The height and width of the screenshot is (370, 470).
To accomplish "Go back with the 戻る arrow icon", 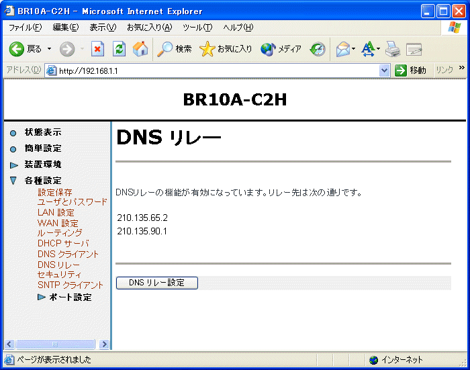I will [x=17, y=49].
